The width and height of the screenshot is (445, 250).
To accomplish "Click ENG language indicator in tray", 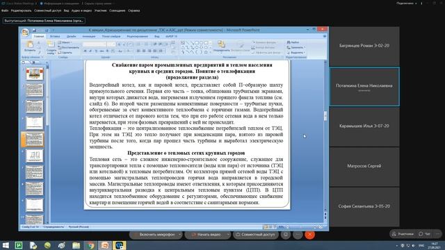I will click(421, 245).
